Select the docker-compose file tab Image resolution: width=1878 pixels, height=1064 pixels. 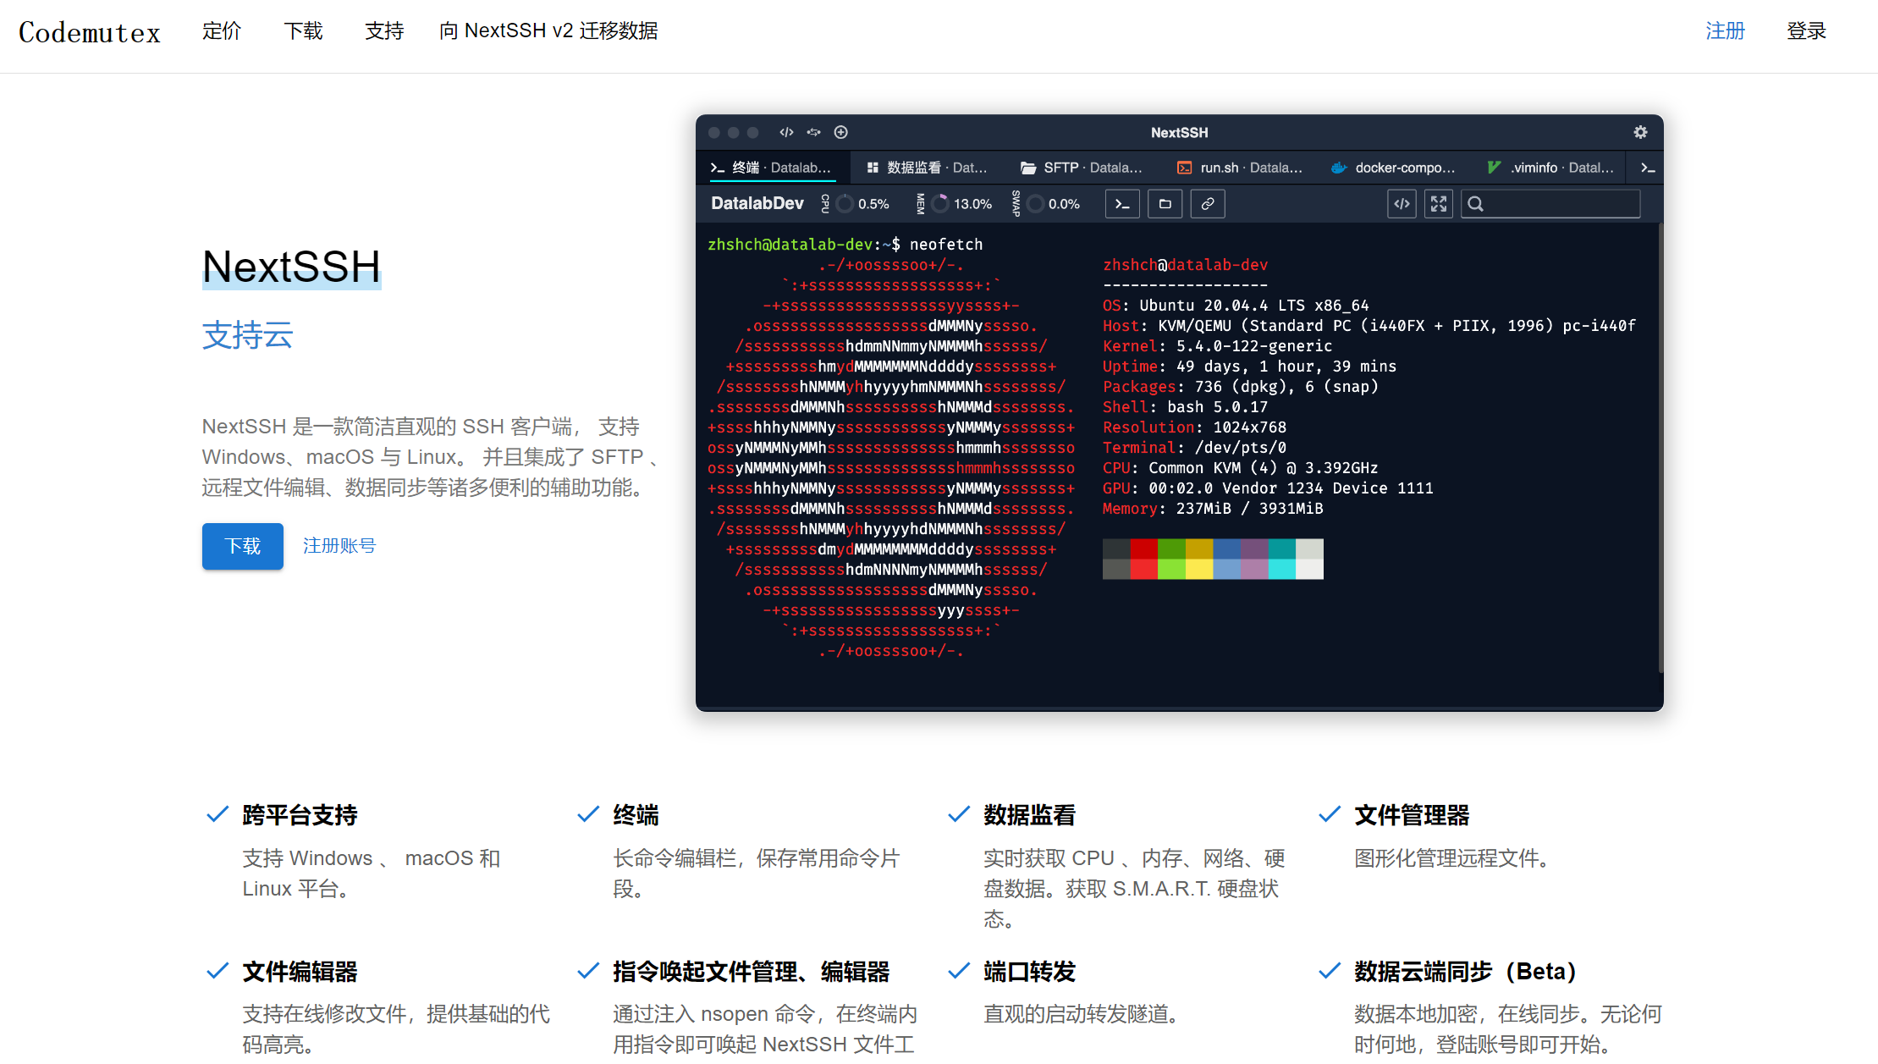1394,168
